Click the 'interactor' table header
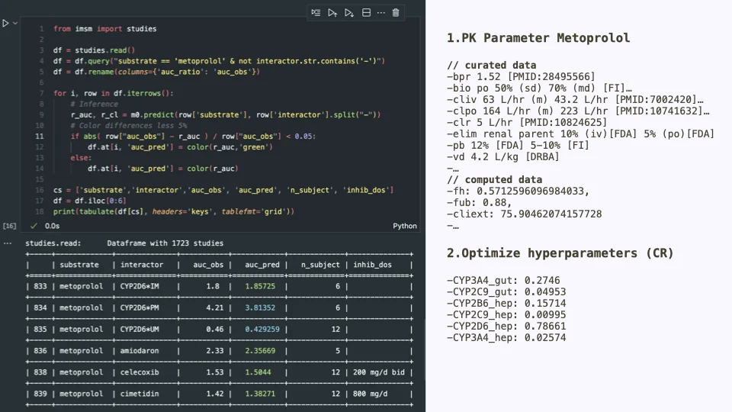The width and height of the screenshot is (732, 412). [142, 265]
